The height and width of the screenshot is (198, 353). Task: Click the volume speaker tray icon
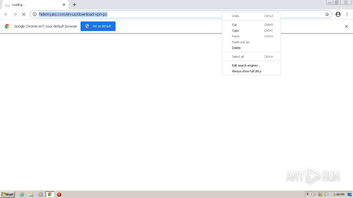[314, 194]
